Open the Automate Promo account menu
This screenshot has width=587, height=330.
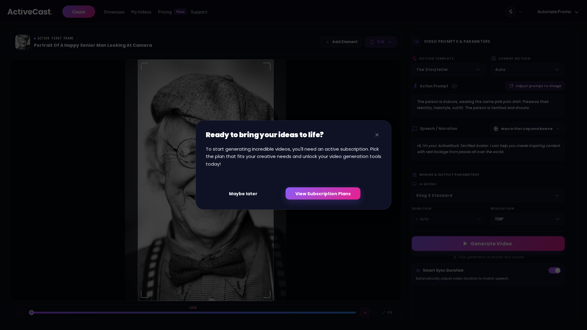(x=558, y=12)
